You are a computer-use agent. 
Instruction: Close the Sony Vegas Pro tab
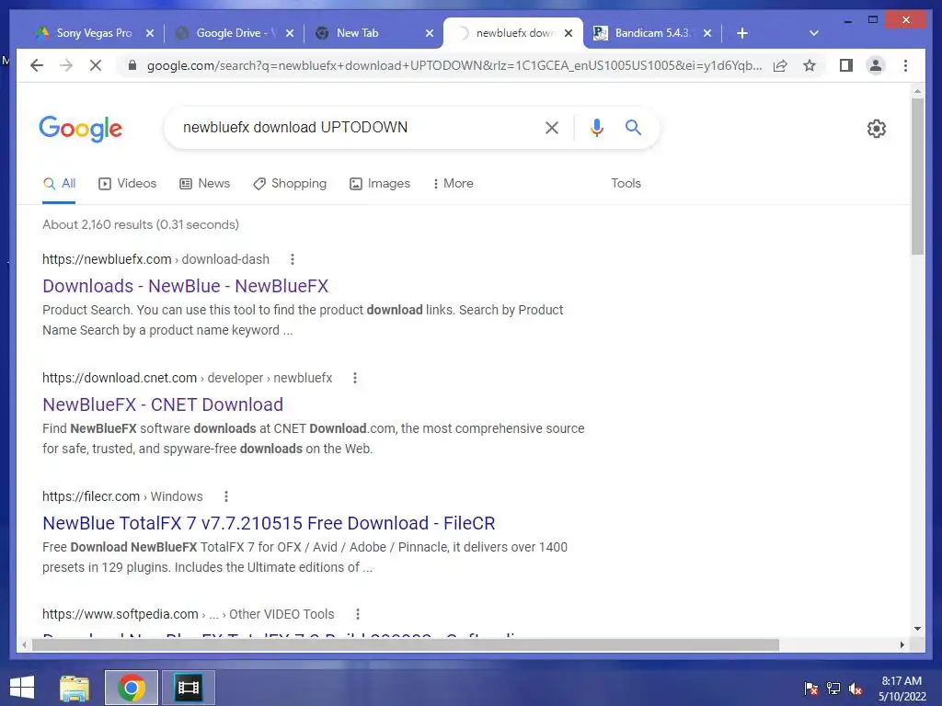(x=150, y=33)
